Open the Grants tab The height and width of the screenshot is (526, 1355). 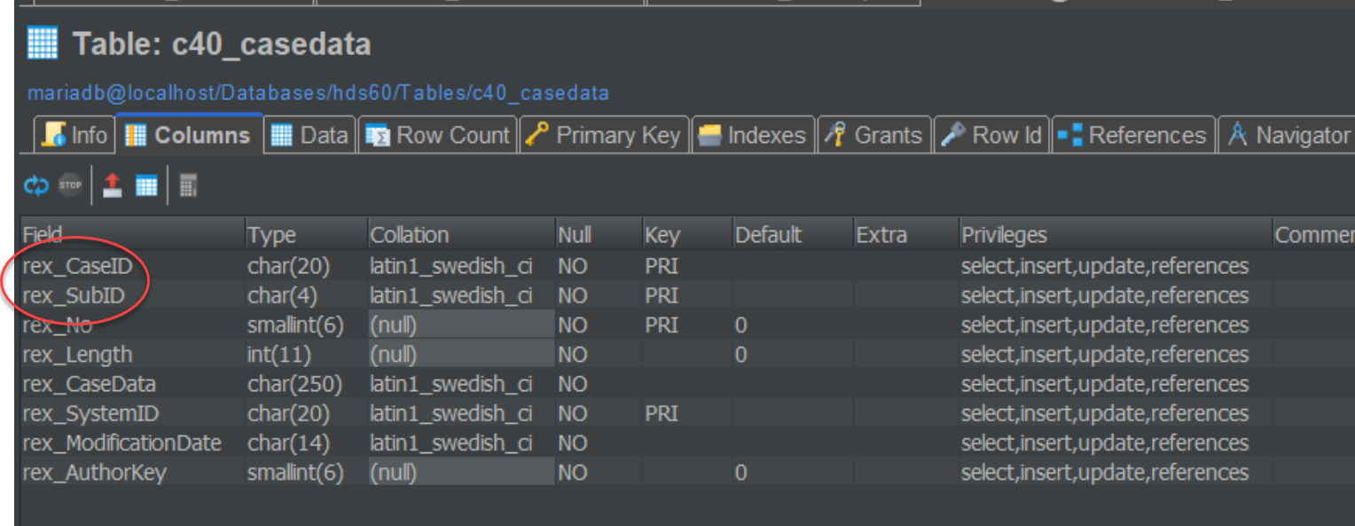click(874, 135)
